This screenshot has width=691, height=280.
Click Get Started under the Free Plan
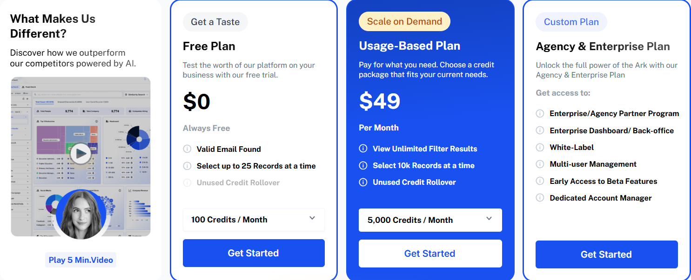coord(254,253)
